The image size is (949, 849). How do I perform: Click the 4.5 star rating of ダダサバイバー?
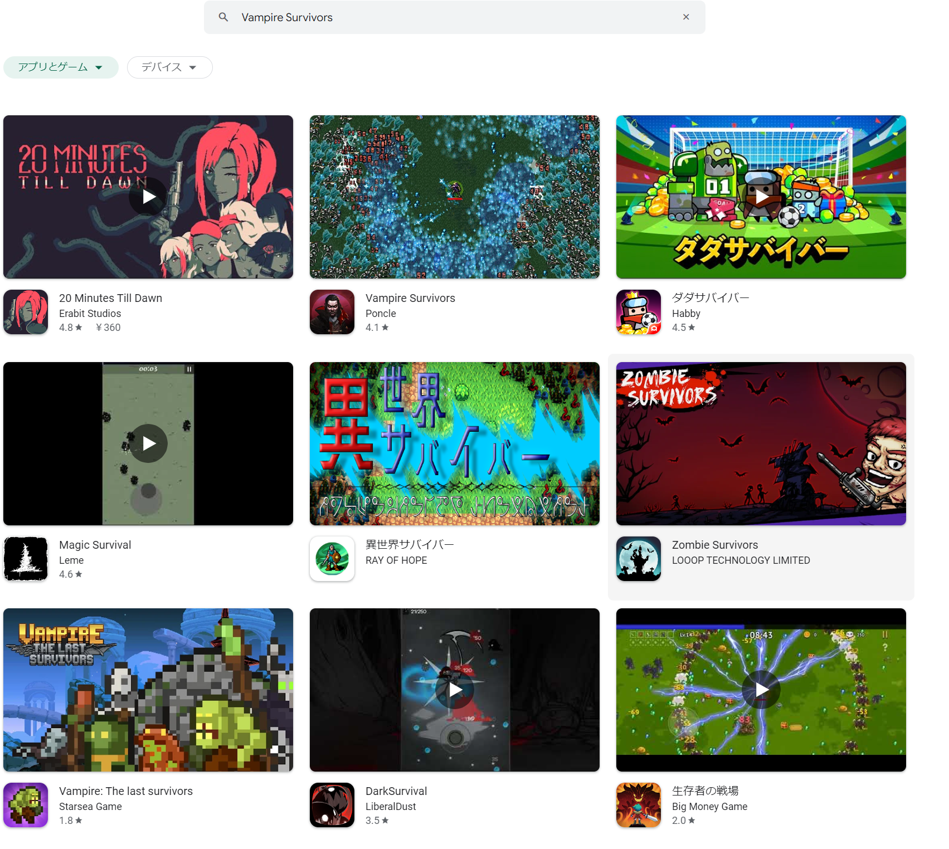click(x=684, y=328)
